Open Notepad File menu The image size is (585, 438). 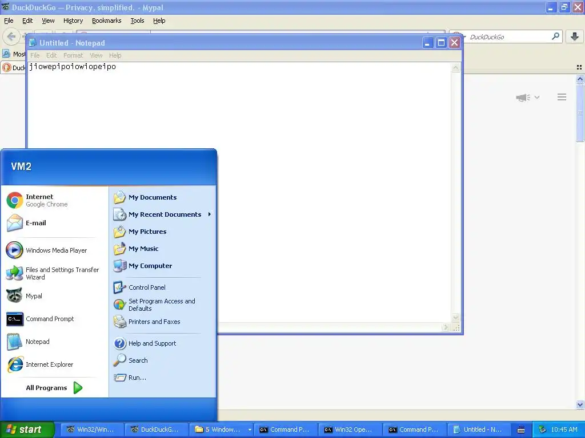[x=35, y=55]
